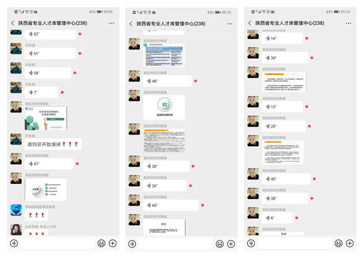Open the emoji panel in the right chat screen

click(x=338, y=243)
